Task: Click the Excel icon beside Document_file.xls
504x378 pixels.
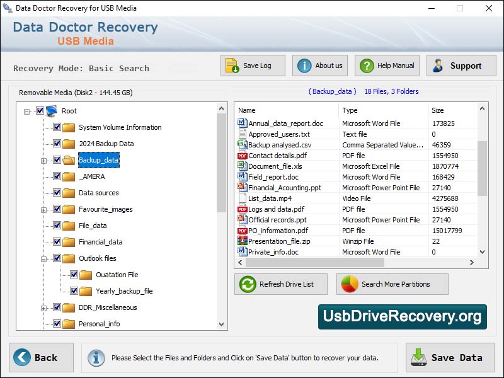Action: 243,166
